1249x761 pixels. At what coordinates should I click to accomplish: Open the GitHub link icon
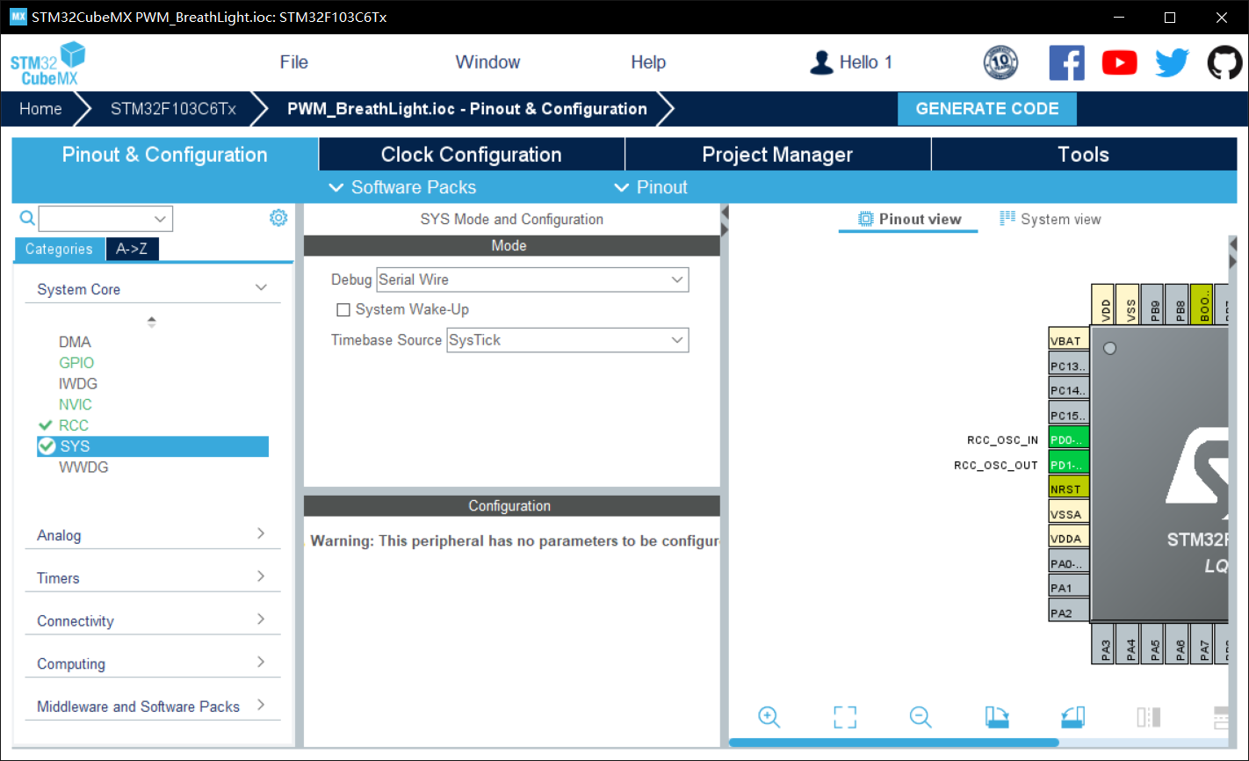pos(1224,62)
